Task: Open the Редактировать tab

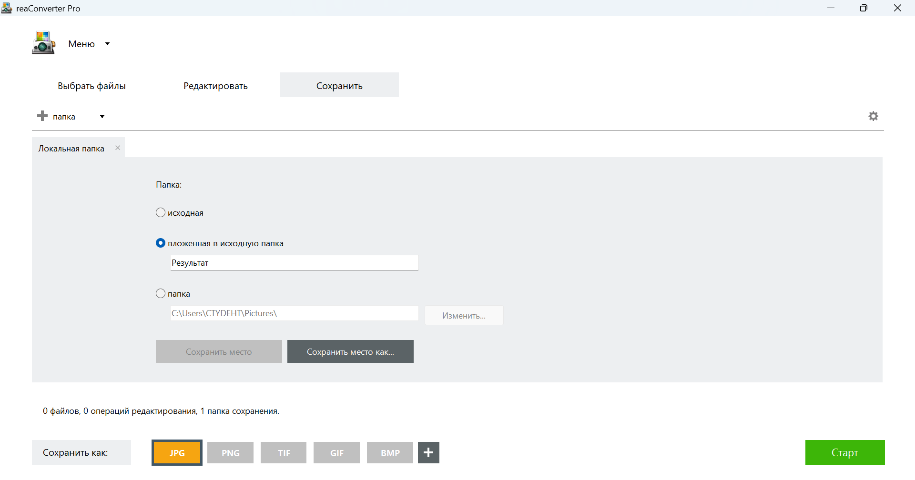Action: 215,86
